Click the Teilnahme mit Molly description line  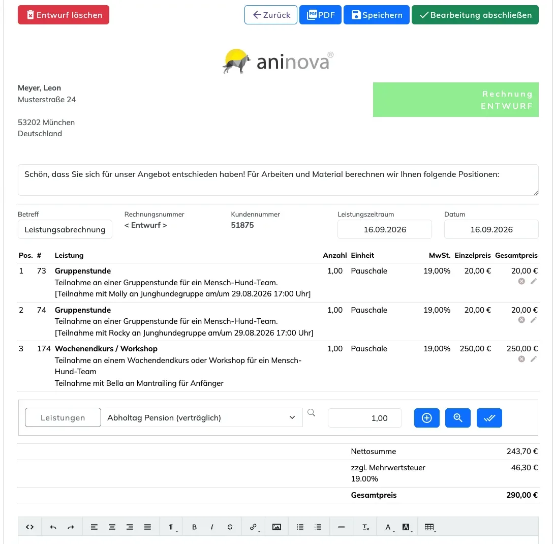[182, 294]
